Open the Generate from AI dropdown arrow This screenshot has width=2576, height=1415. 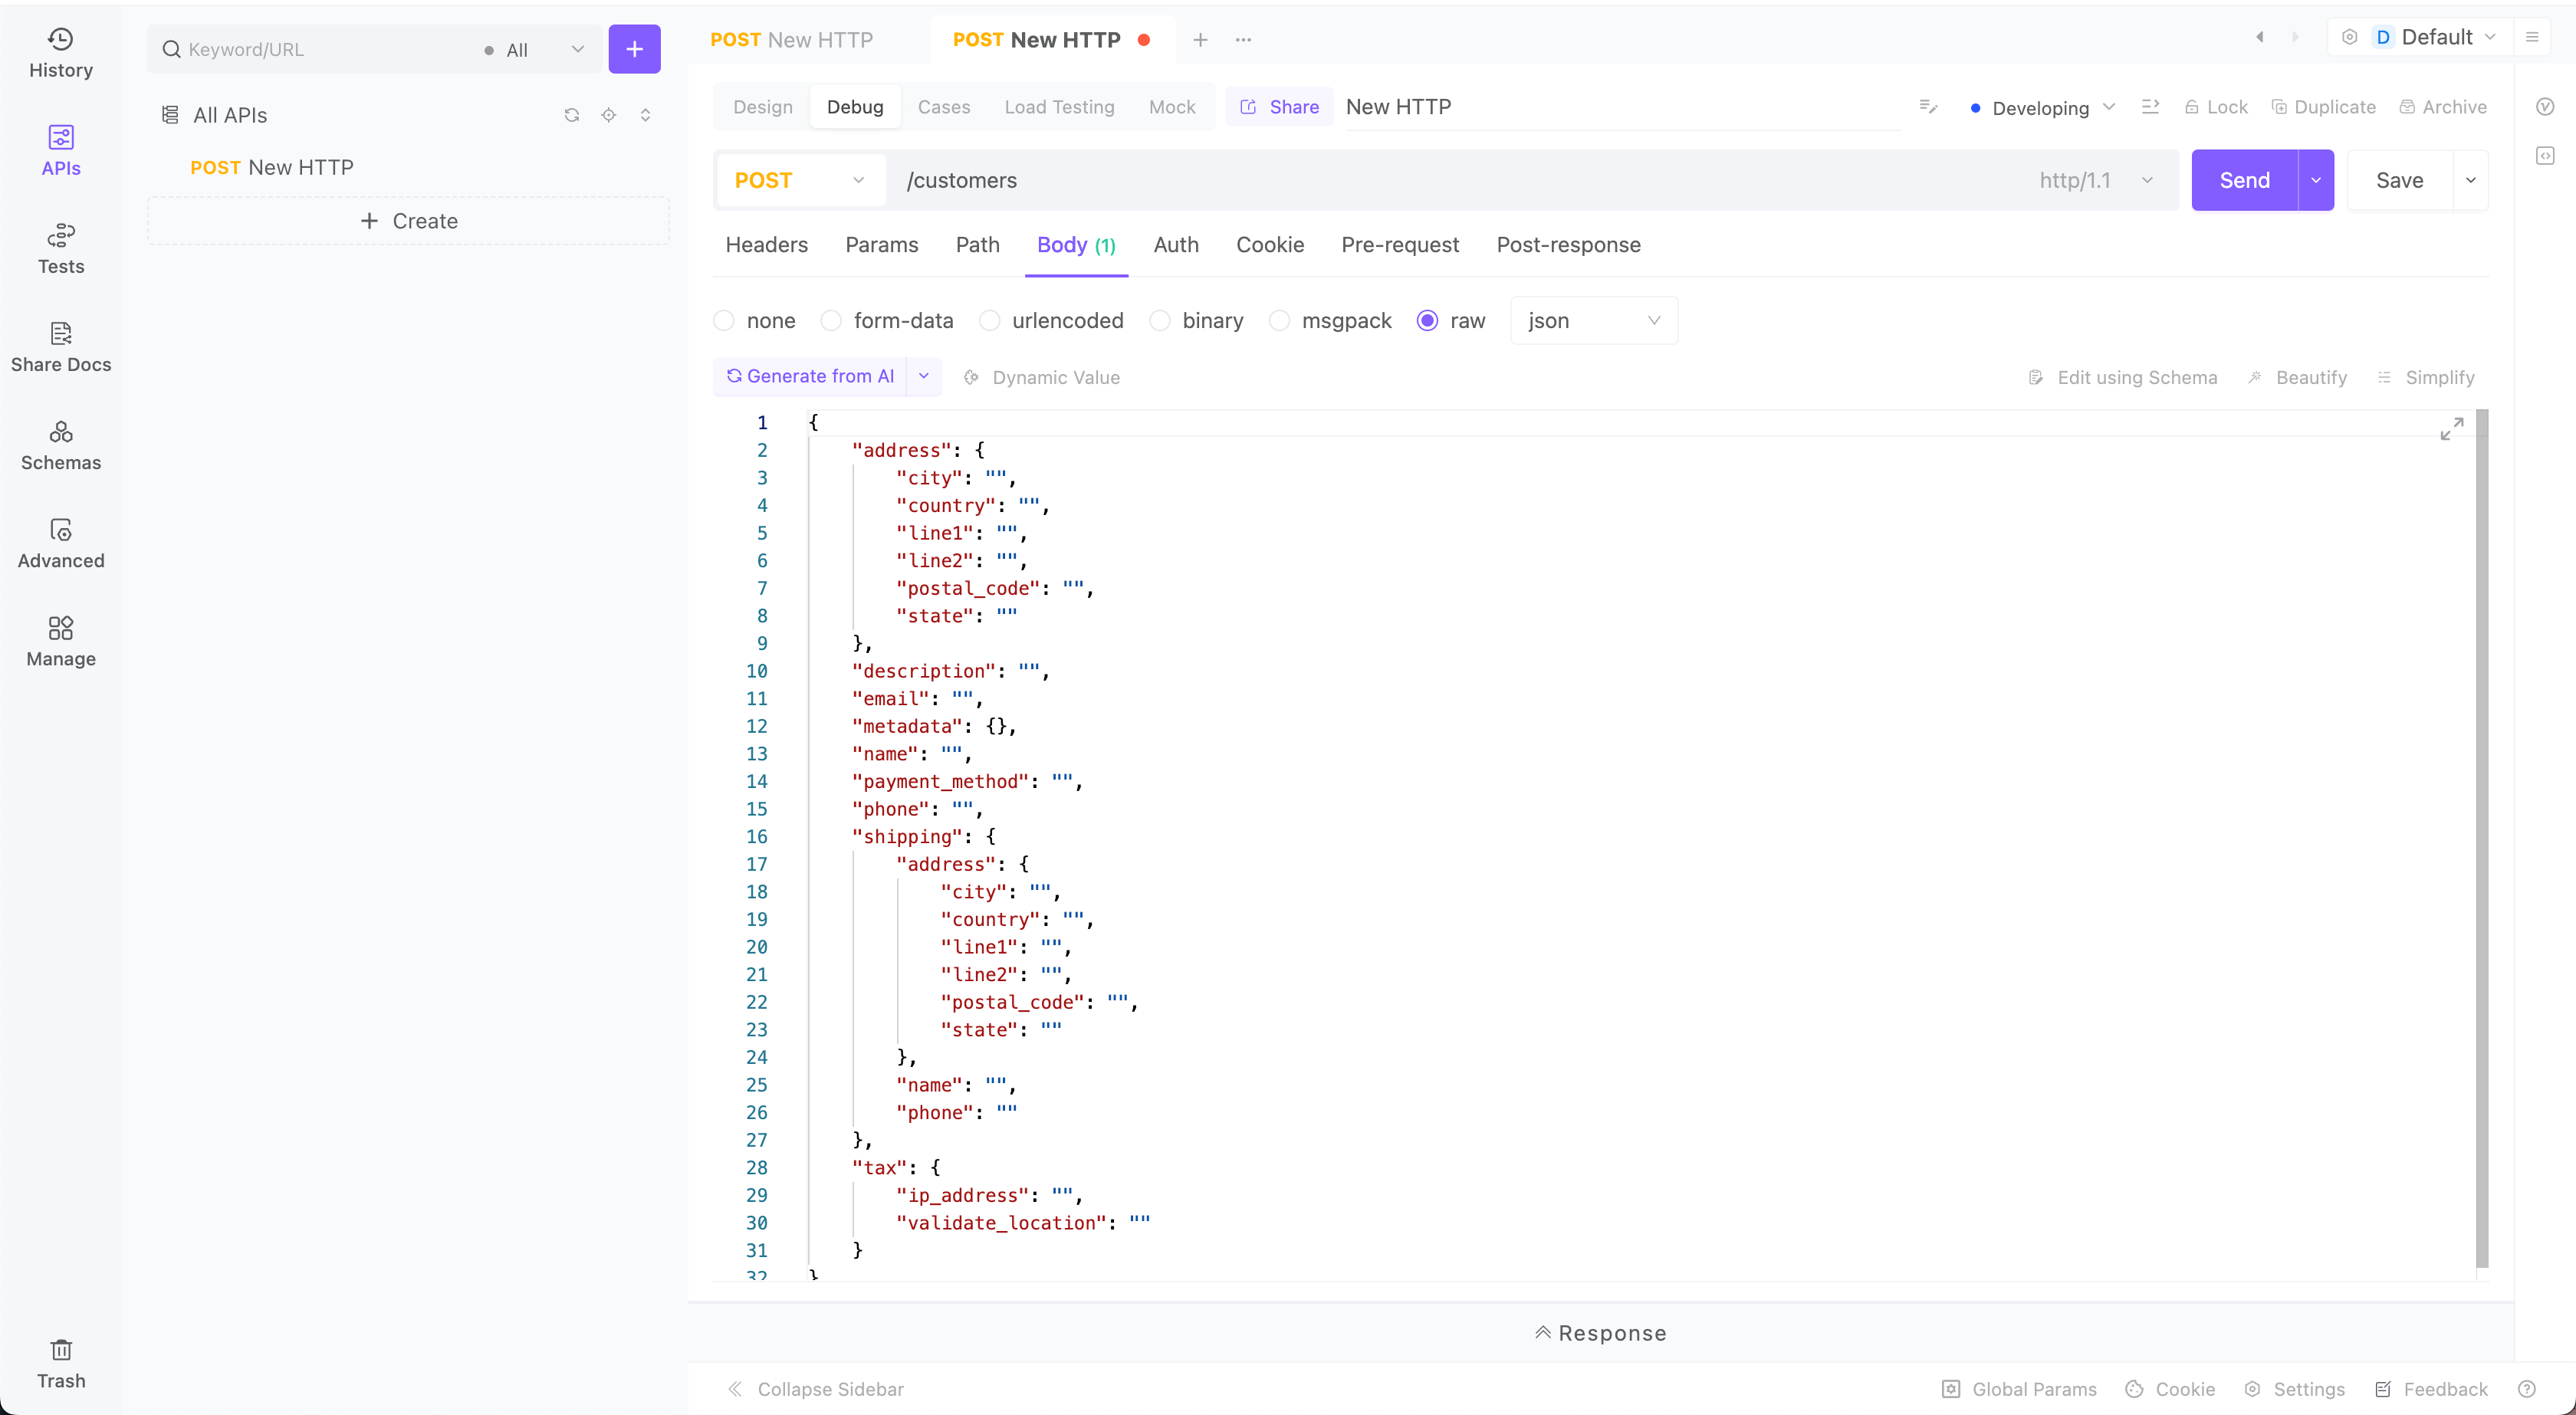click(x=924, y=376)
